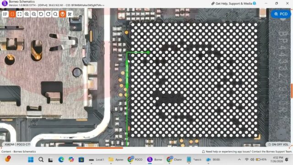Click Contact the Borneo Support Team message
Screen dimensions: 293x165
[249, 152]
